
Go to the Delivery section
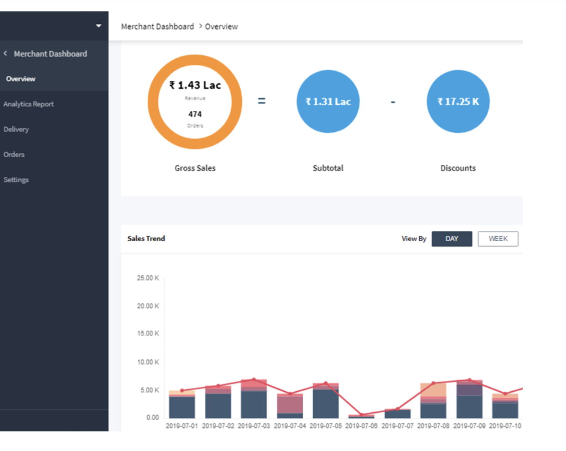16,129
